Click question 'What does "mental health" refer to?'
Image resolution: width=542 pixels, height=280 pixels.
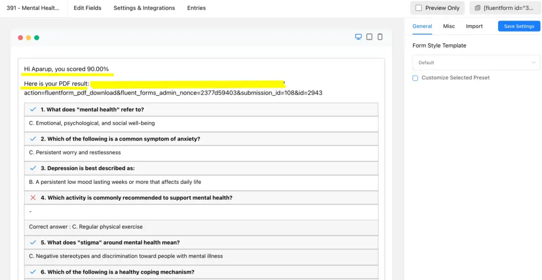(92, 109)
